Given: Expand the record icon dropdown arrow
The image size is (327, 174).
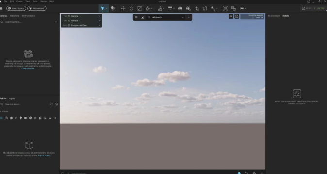Looking at the screenshot, I should pos(245,8).
